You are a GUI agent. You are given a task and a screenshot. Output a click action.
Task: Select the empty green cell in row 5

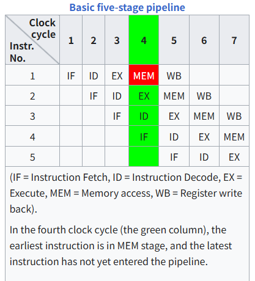pos(144,156)
